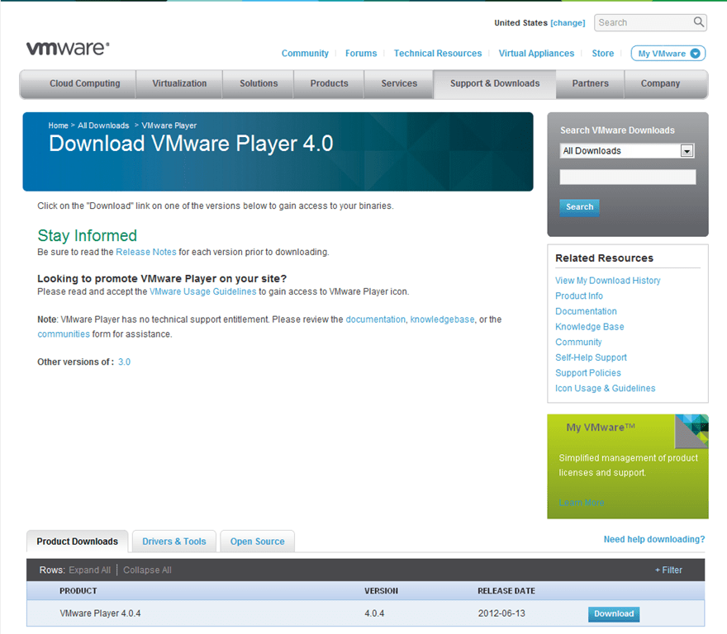Click the communities link in the note
Screen dimensions: 727x634
pyautogui.click(x=64, y=334)
